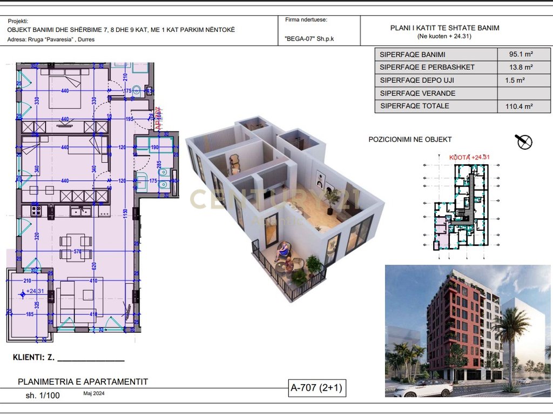The height and width of the screenshot is (415, 553).
Task: Open the red building exterior photo
Action: [468, 331]
